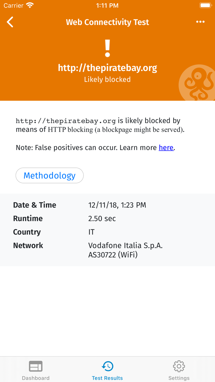
Task: Switch to the Settings tab
Action: coord(179,370)
